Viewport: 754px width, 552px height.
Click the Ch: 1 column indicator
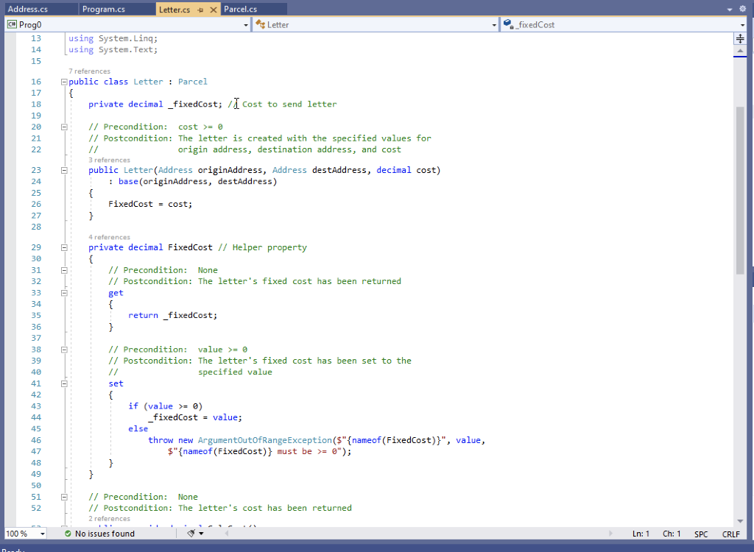[x=672, y=534]
